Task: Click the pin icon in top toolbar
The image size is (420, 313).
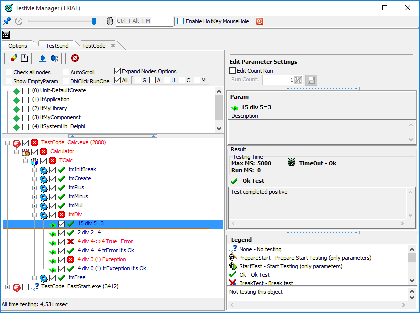Action: pos(7,21)
